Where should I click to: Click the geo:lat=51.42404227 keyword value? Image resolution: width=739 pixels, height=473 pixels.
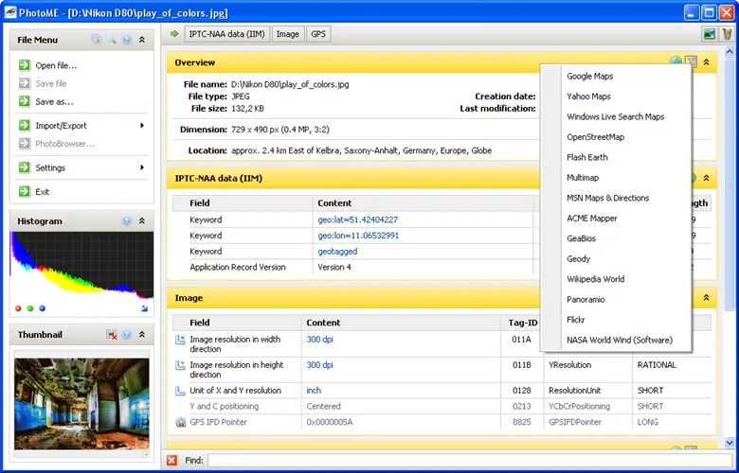click(x=358, y=219)
